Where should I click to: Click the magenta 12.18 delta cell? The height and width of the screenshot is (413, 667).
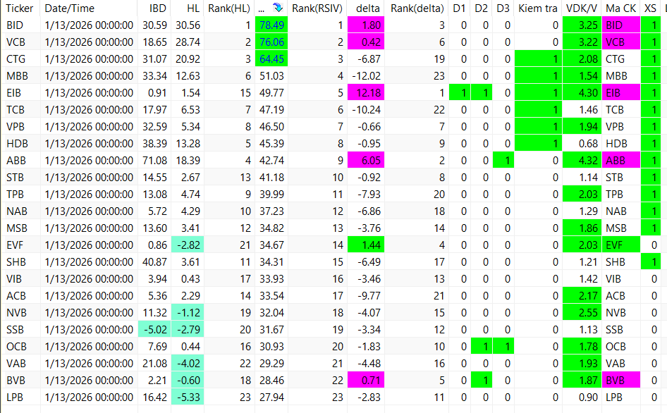[x=366, y=93]
